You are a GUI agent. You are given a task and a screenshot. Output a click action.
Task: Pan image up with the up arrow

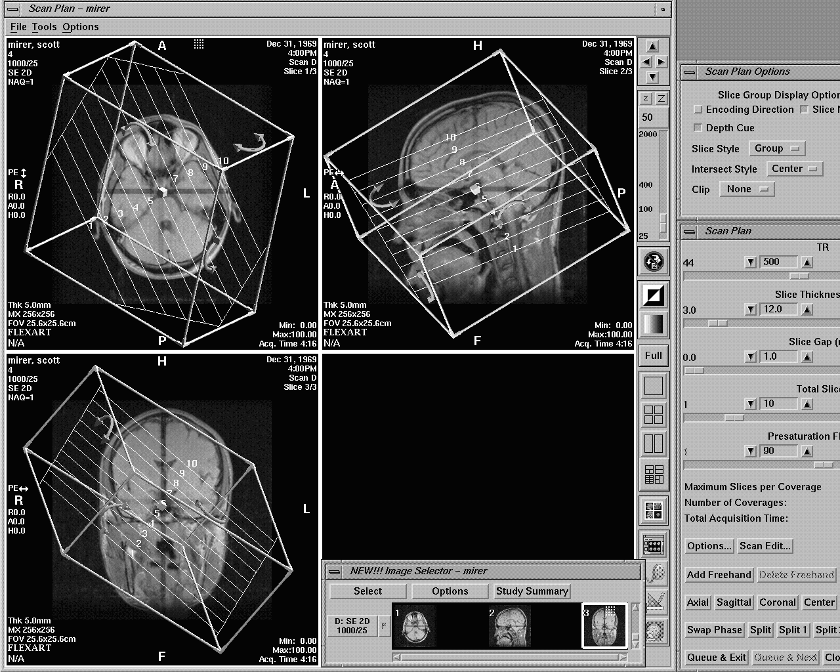click(652, 47)
